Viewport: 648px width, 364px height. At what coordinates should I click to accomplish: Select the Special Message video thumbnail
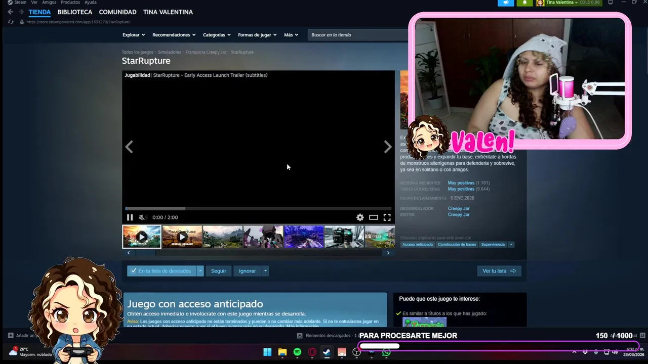(182, 237)
